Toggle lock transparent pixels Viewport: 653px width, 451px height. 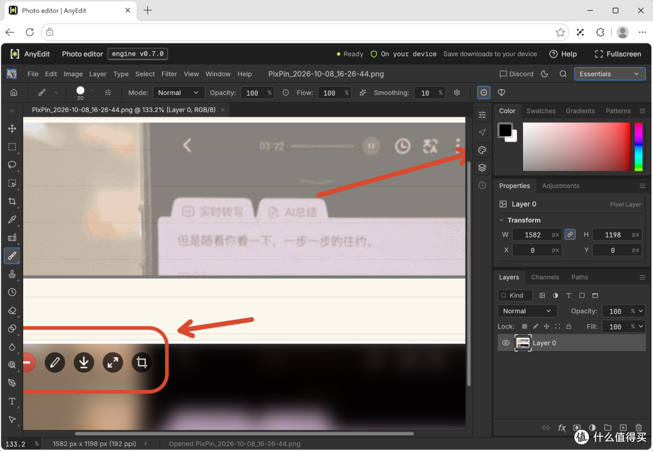click(525, 326)
